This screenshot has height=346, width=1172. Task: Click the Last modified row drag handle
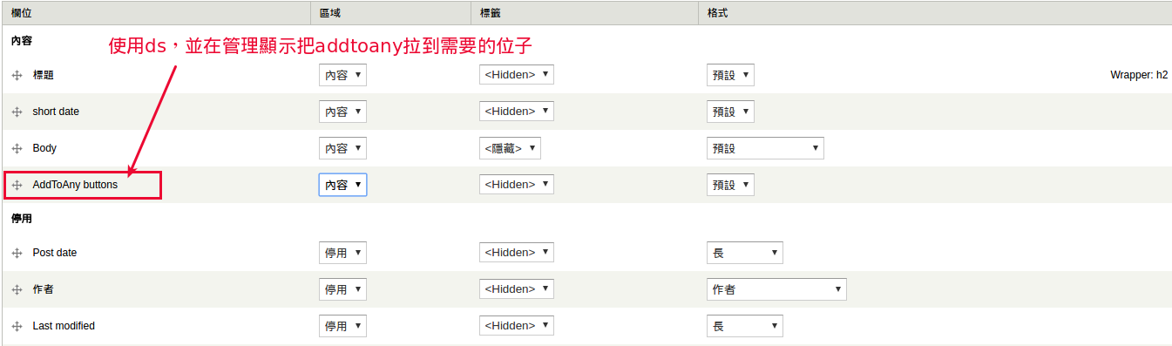pos(17,326)
